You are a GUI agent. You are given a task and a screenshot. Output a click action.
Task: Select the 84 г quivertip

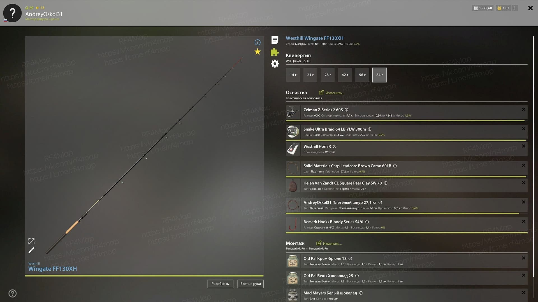click(380, 75)
